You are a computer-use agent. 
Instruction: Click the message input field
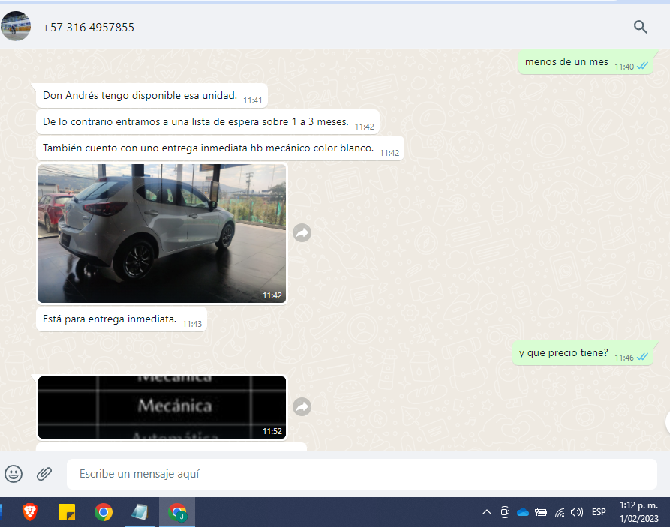tap(362, 474)
